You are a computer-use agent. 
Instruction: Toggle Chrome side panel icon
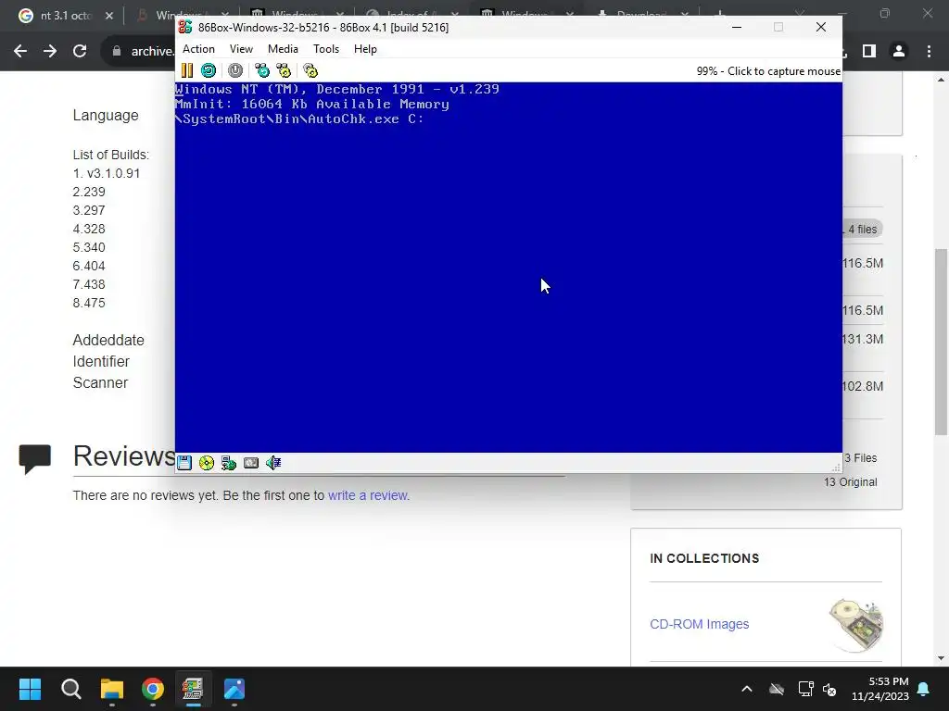(869, 52)
